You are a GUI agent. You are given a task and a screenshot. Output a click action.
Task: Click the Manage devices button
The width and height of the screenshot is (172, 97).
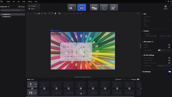pos(21,7)
